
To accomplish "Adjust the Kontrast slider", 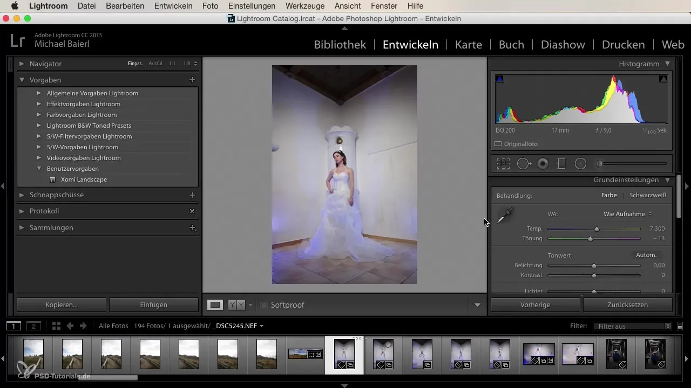I will (x=594, y=275).
